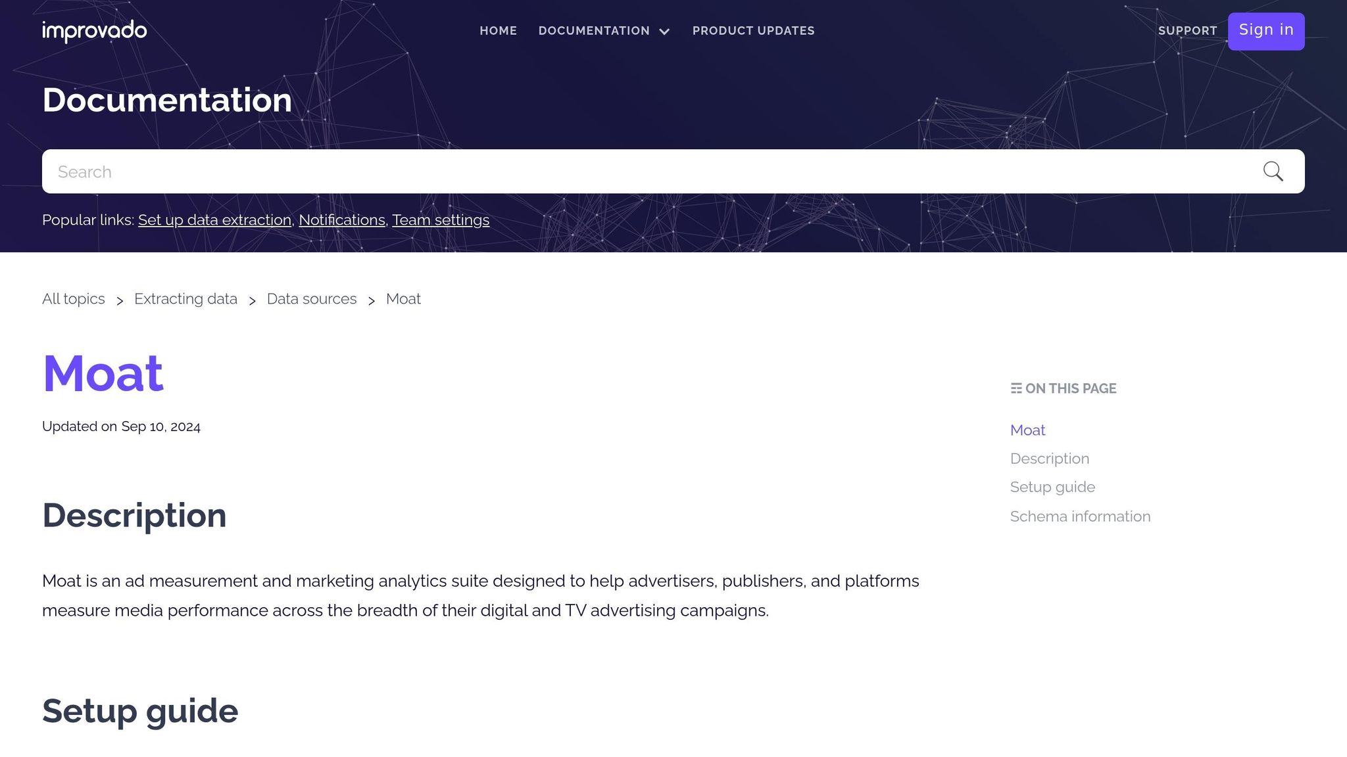Focus the documentation Search field
1347x757 pixels.
pos(651,172)
